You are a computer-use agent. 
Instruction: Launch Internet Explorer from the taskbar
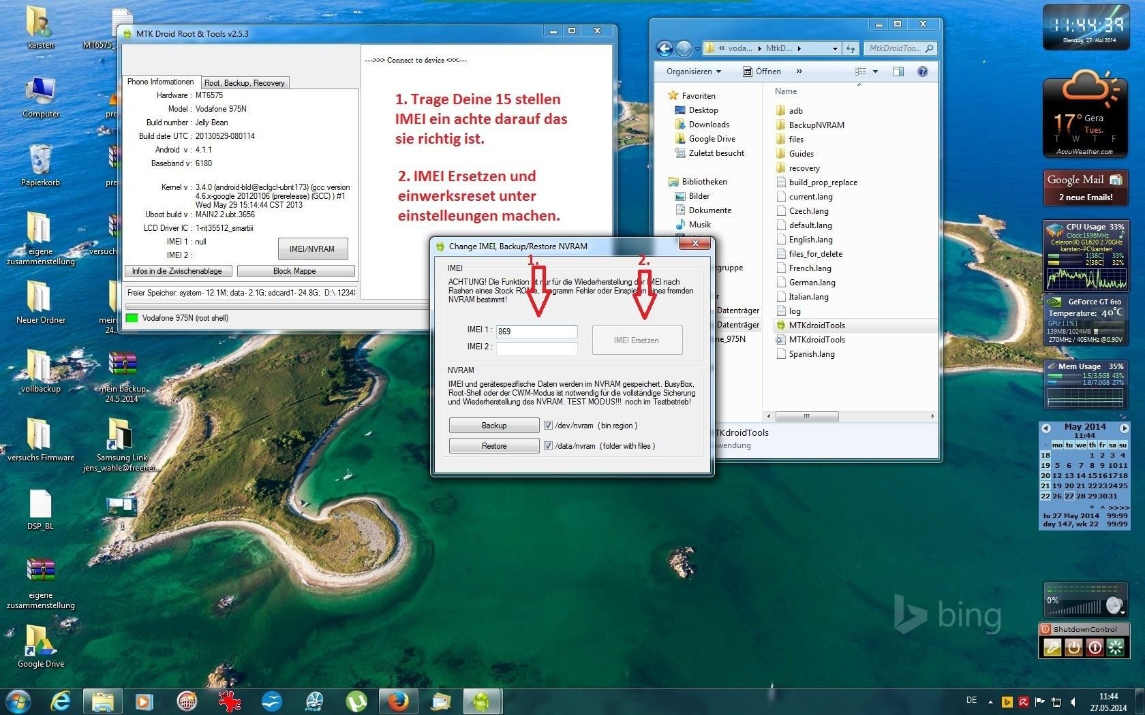(x=61, y=701)
